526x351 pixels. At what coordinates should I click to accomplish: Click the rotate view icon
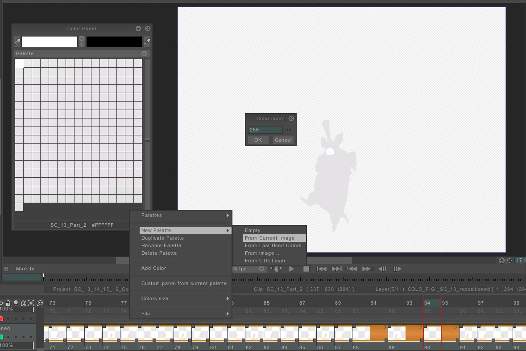pyautogui.click(x=501, y=261)
